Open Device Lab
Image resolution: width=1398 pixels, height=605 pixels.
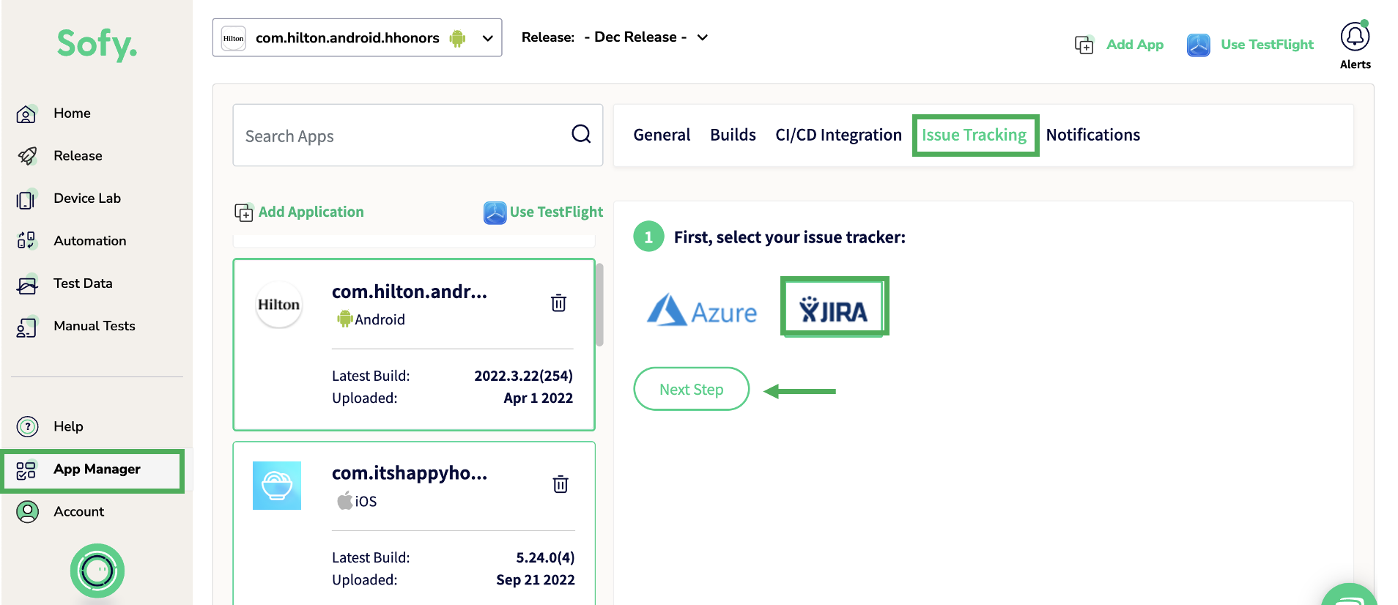pos(87,198)
